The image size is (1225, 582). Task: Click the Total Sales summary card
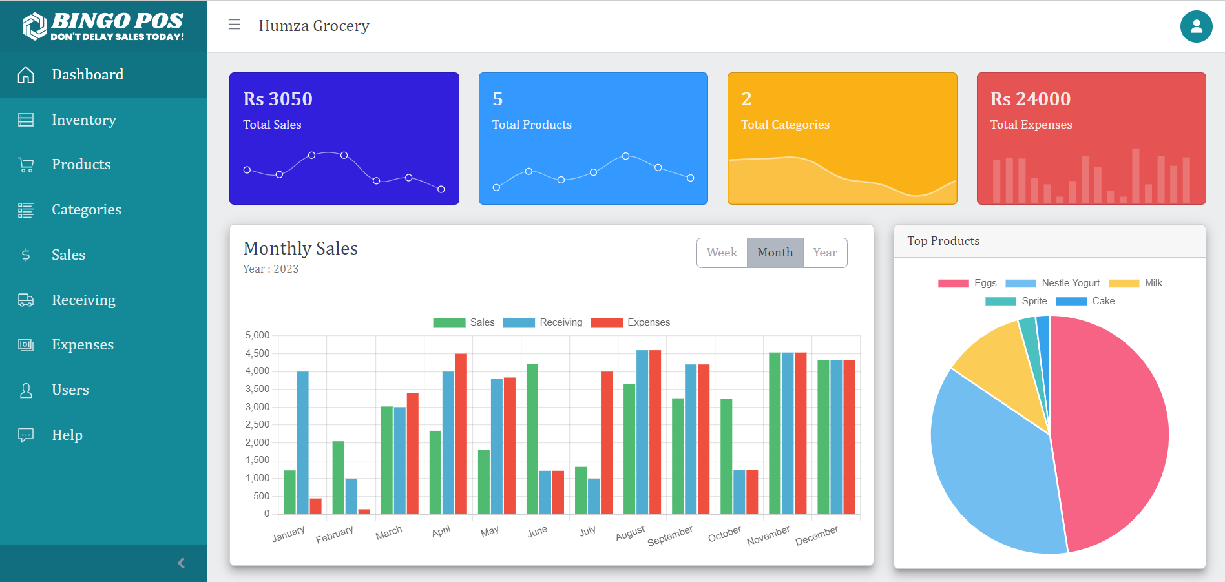(344, 138)
